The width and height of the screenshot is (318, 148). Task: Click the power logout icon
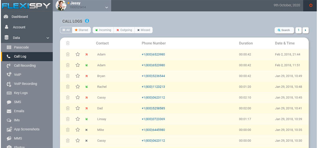click(311, 6)
